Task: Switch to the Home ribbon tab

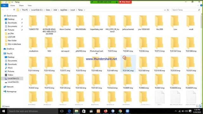Action: (13, 5)
